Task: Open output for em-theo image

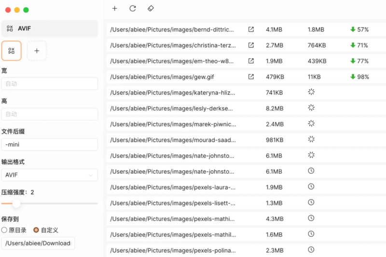Action: [x=251, y=61]
